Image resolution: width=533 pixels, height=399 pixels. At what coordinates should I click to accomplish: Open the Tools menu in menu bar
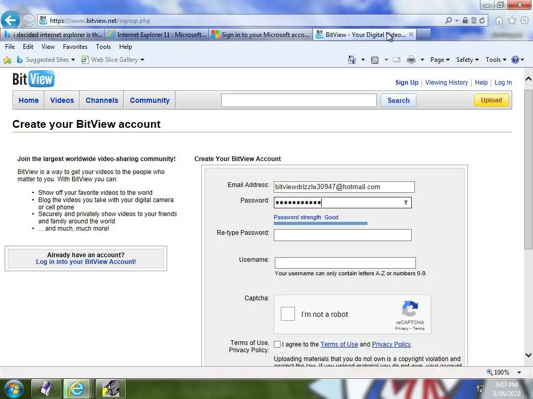tap(104, 47)
